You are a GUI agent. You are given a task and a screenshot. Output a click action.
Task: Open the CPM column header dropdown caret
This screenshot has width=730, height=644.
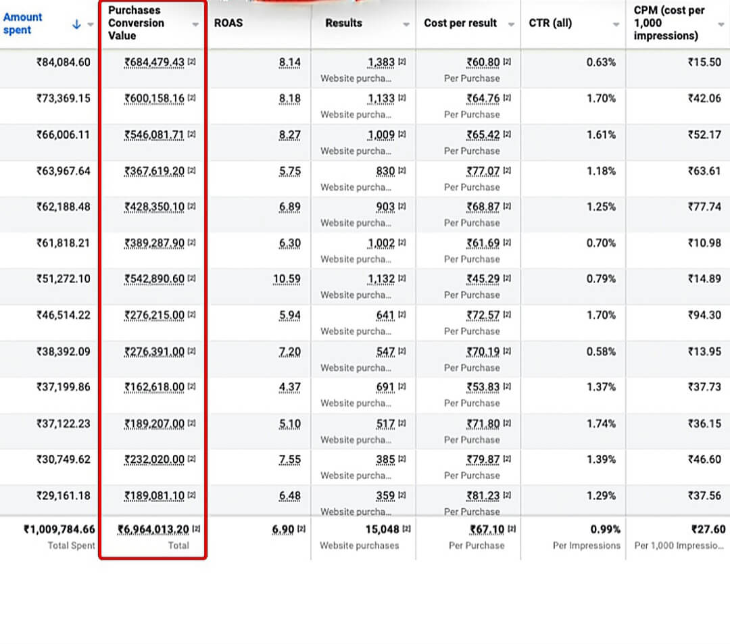click(x=721, y=24)
